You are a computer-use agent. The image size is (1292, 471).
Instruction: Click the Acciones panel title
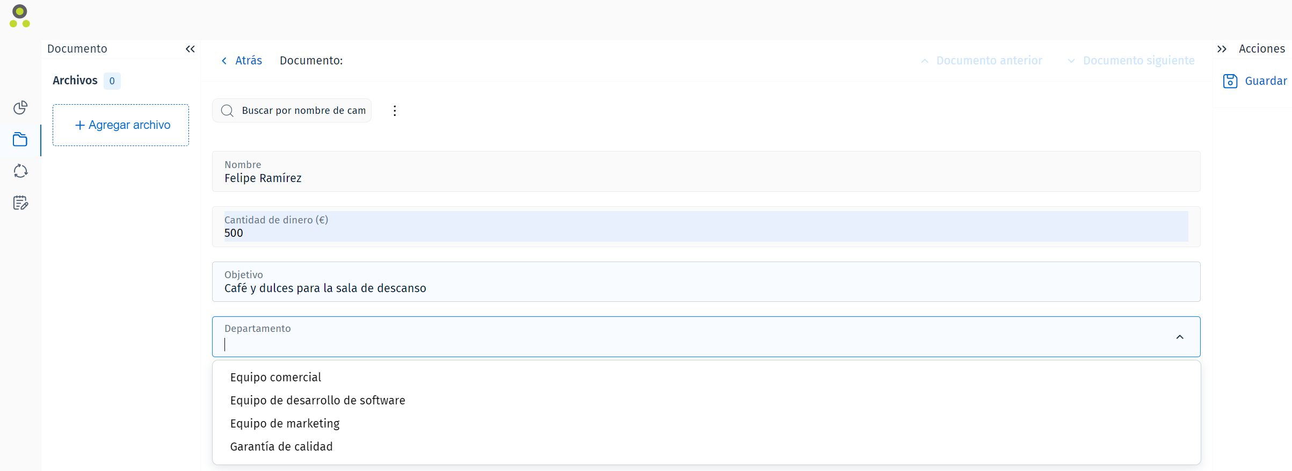click(1262, 49)
